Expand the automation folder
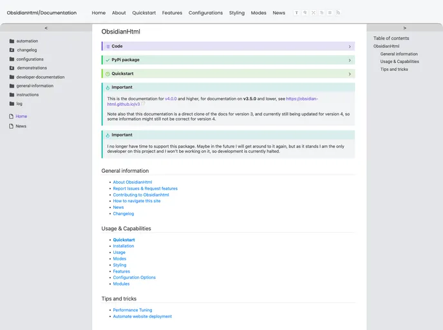Image resolution: width=443 pixels, height=330 pixels. (x=27, y=41)
